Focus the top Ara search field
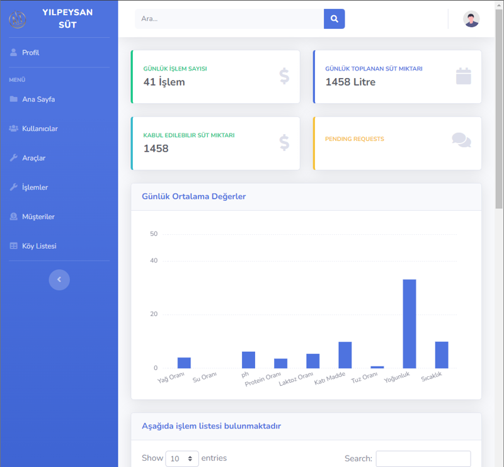Image resolution: width=504 pixels, height=467 pixels. pos(229,19)
